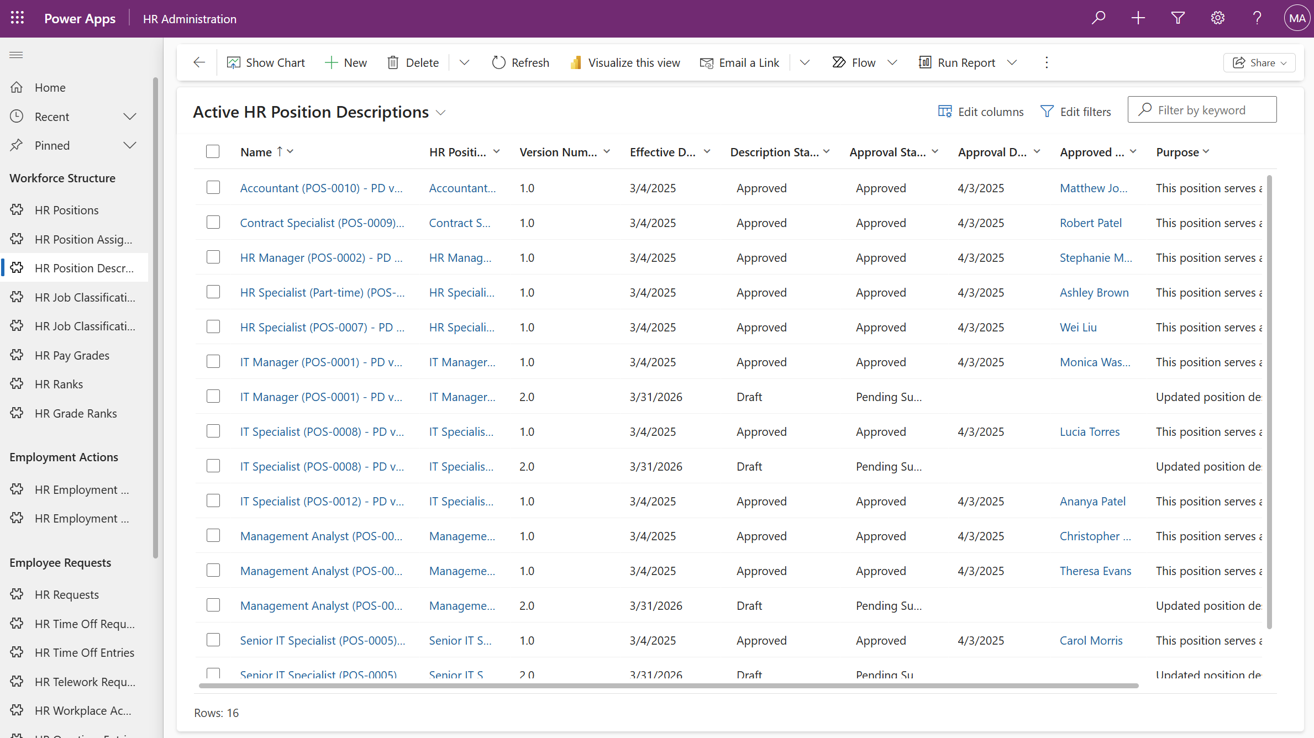Click Email a Link

739,62
